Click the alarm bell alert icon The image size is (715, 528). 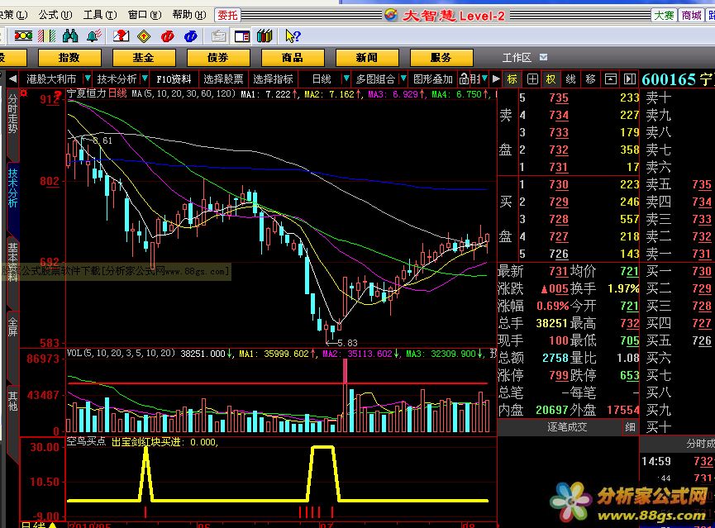click(94, 36)
